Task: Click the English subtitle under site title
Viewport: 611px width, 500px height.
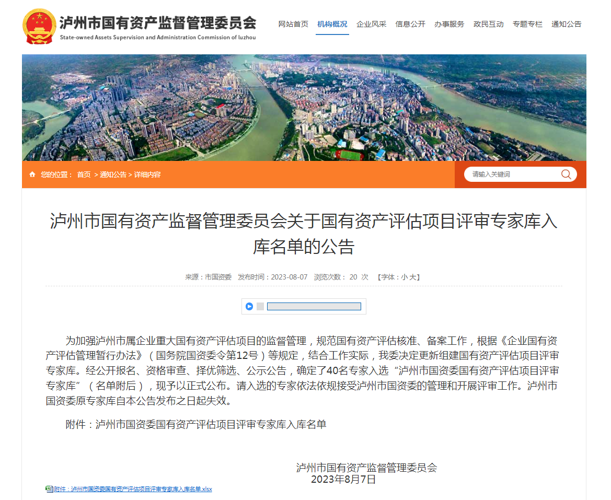Action: 158,38
